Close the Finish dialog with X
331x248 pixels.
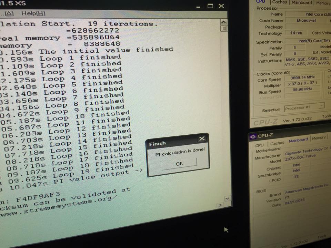tap(202, 139)
